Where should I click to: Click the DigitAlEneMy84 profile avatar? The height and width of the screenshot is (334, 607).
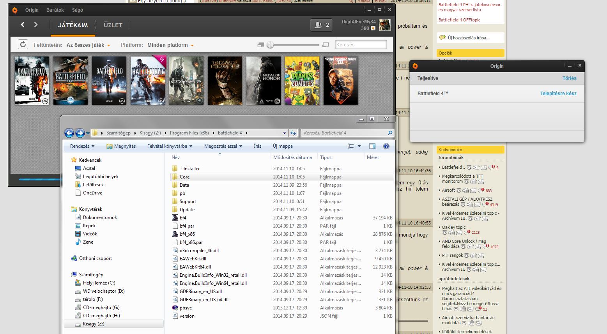tap(384, 25)
